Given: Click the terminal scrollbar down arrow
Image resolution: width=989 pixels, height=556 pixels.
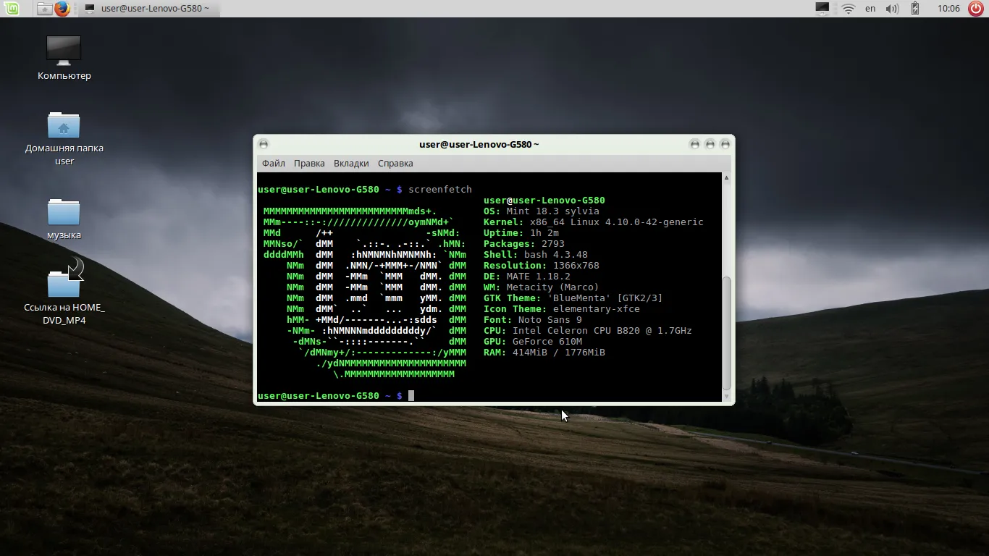Looking at the screenshot, I should click(727, 396).
